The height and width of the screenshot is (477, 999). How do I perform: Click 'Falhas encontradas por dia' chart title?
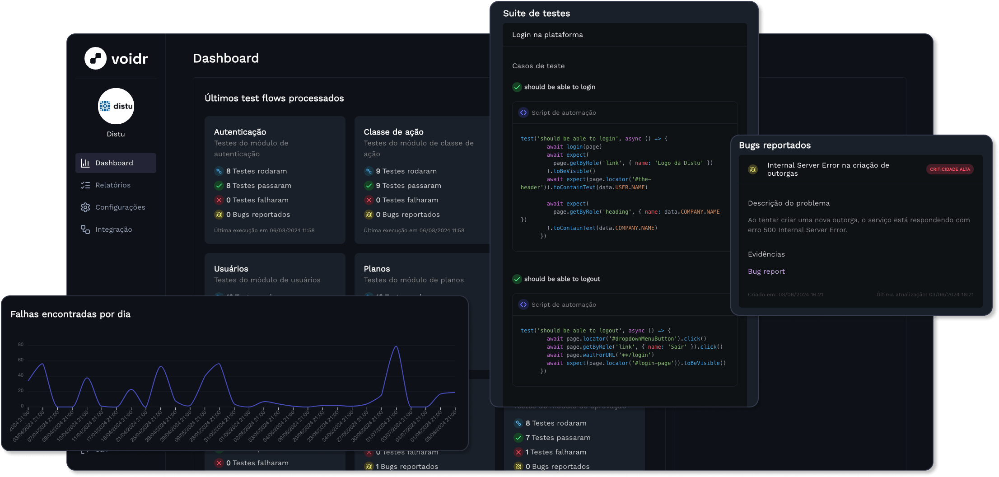[x=70, y=314]
